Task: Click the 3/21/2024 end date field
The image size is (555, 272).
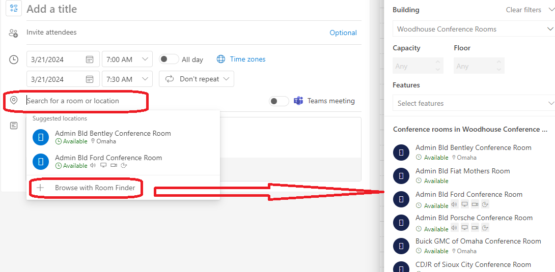Action: (x=63, y=79)
